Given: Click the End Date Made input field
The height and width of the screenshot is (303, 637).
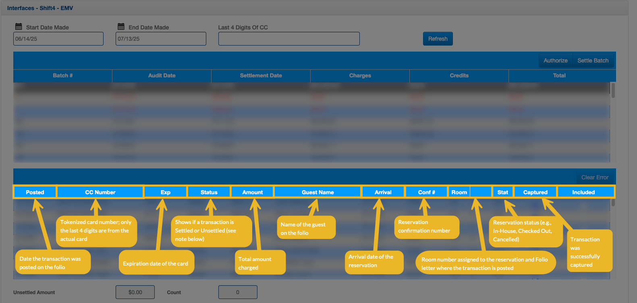Looking at the screenshot, I should pyautogui.click(x=161, y=39).
